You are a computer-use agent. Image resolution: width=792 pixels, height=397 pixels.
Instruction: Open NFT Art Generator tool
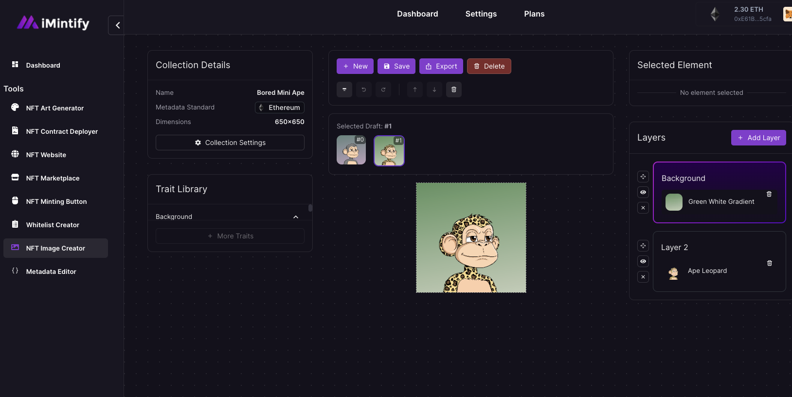pyautogui.click(x=55, y=108)
